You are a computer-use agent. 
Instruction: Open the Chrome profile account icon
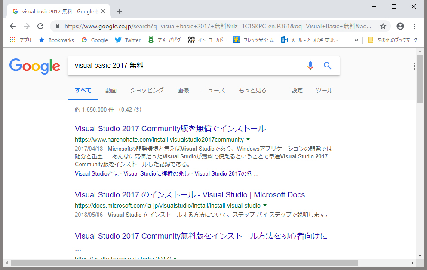click(400, 26)
